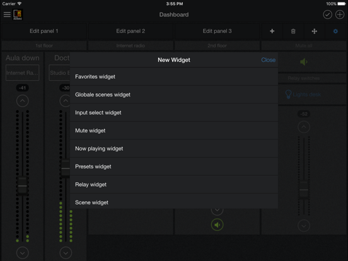Choose Presets widget

tap(174, 166)
